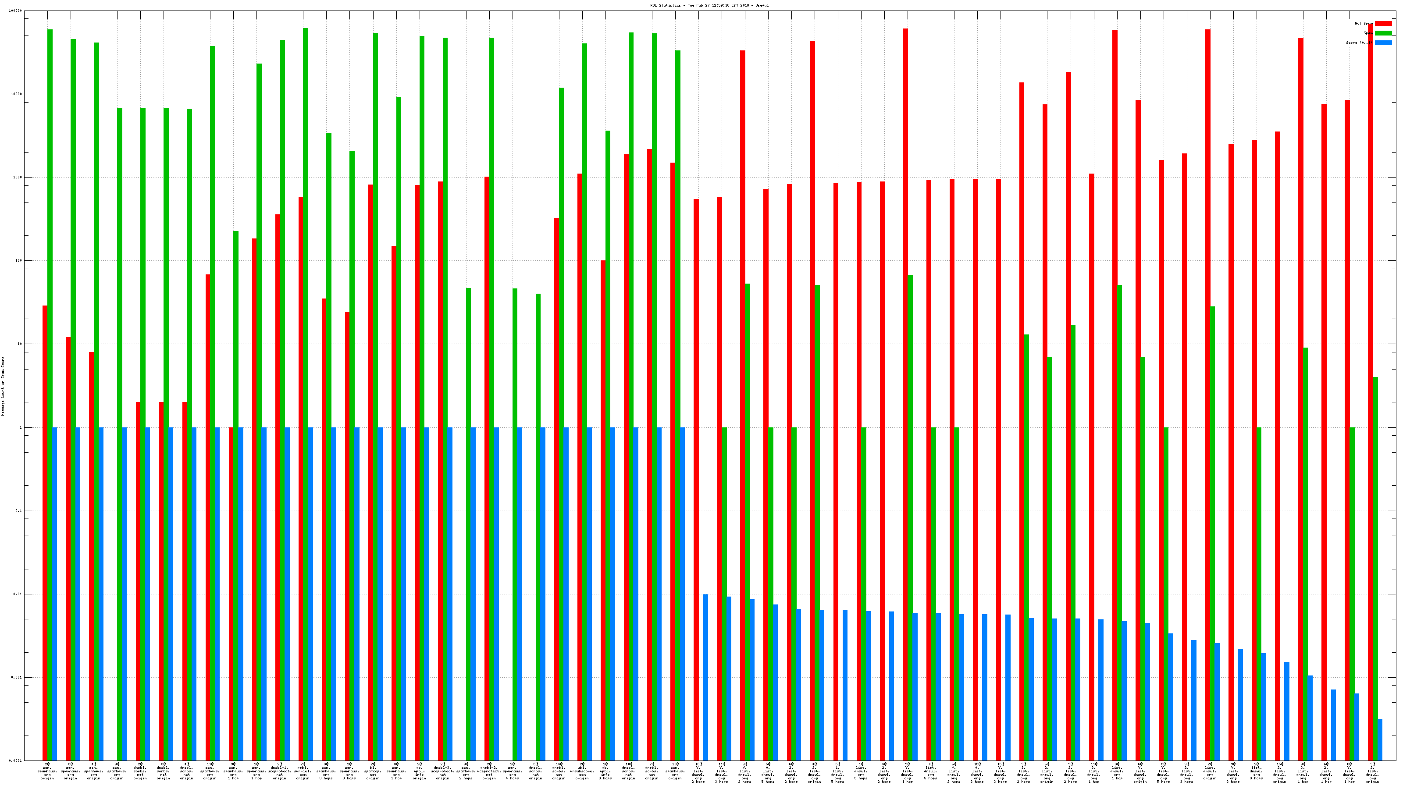Click the db.wpbl.info 3 hops label
1403x789 pixels.
pos(605,771)
